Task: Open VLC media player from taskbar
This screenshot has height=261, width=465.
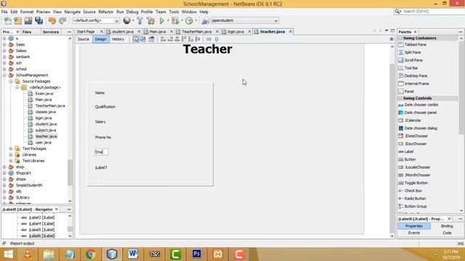Action: [x=28, y=254]
